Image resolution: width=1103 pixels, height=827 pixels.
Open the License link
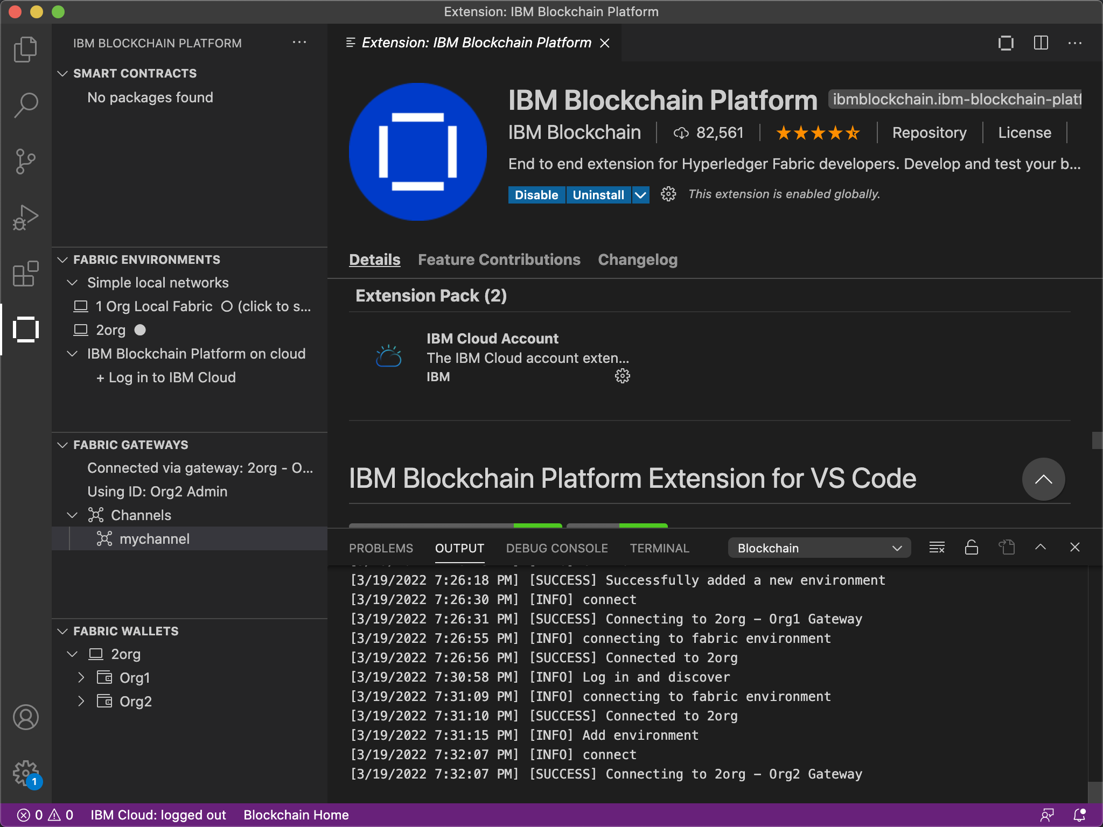(1024, 132)
